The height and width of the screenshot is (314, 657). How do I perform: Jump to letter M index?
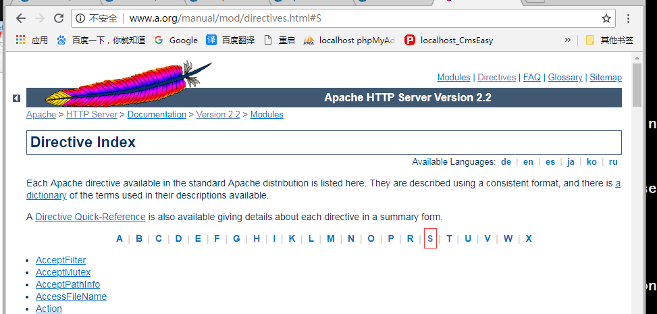point(331,238)
